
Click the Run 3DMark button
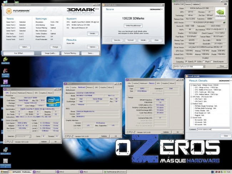click(19, 53)
